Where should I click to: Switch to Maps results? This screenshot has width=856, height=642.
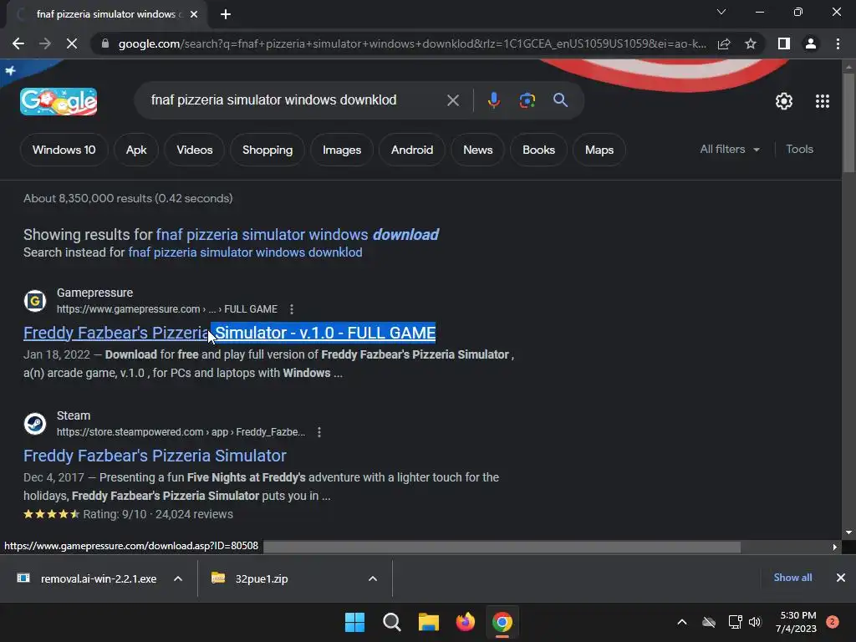[x=599, y=150]
